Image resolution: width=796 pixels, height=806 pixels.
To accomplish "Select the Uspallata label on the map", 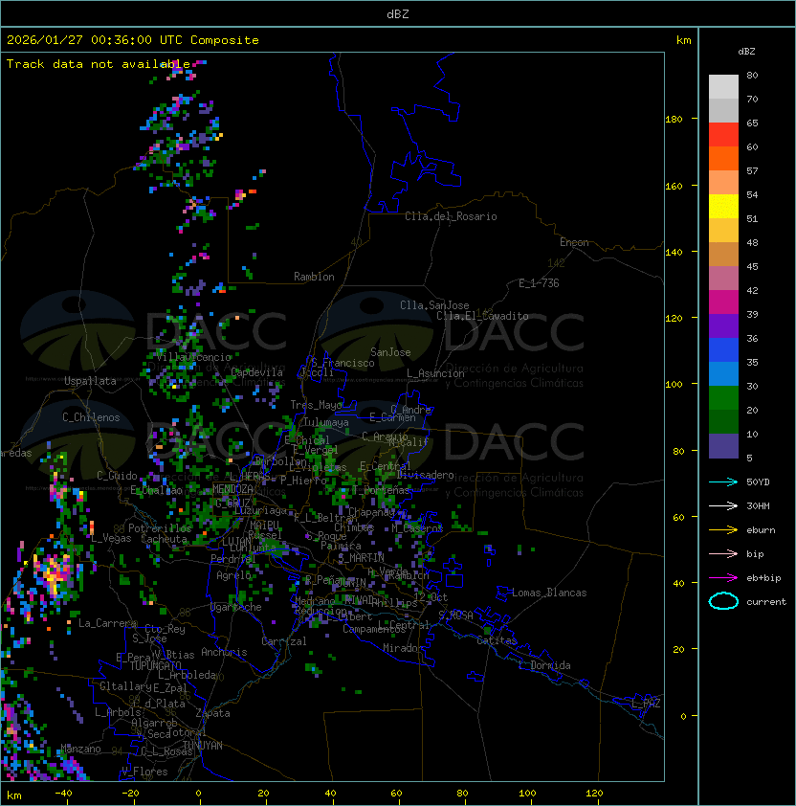I will [90, 381].
